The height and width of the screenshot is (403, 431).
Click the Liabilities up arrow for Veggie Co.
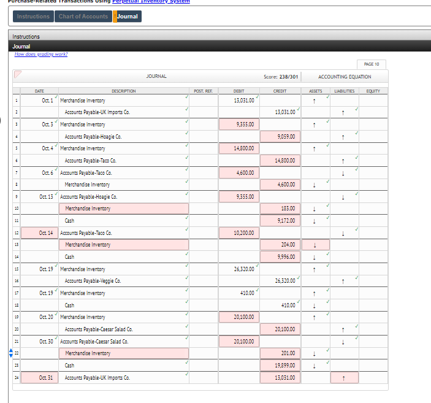coord(343,282)
